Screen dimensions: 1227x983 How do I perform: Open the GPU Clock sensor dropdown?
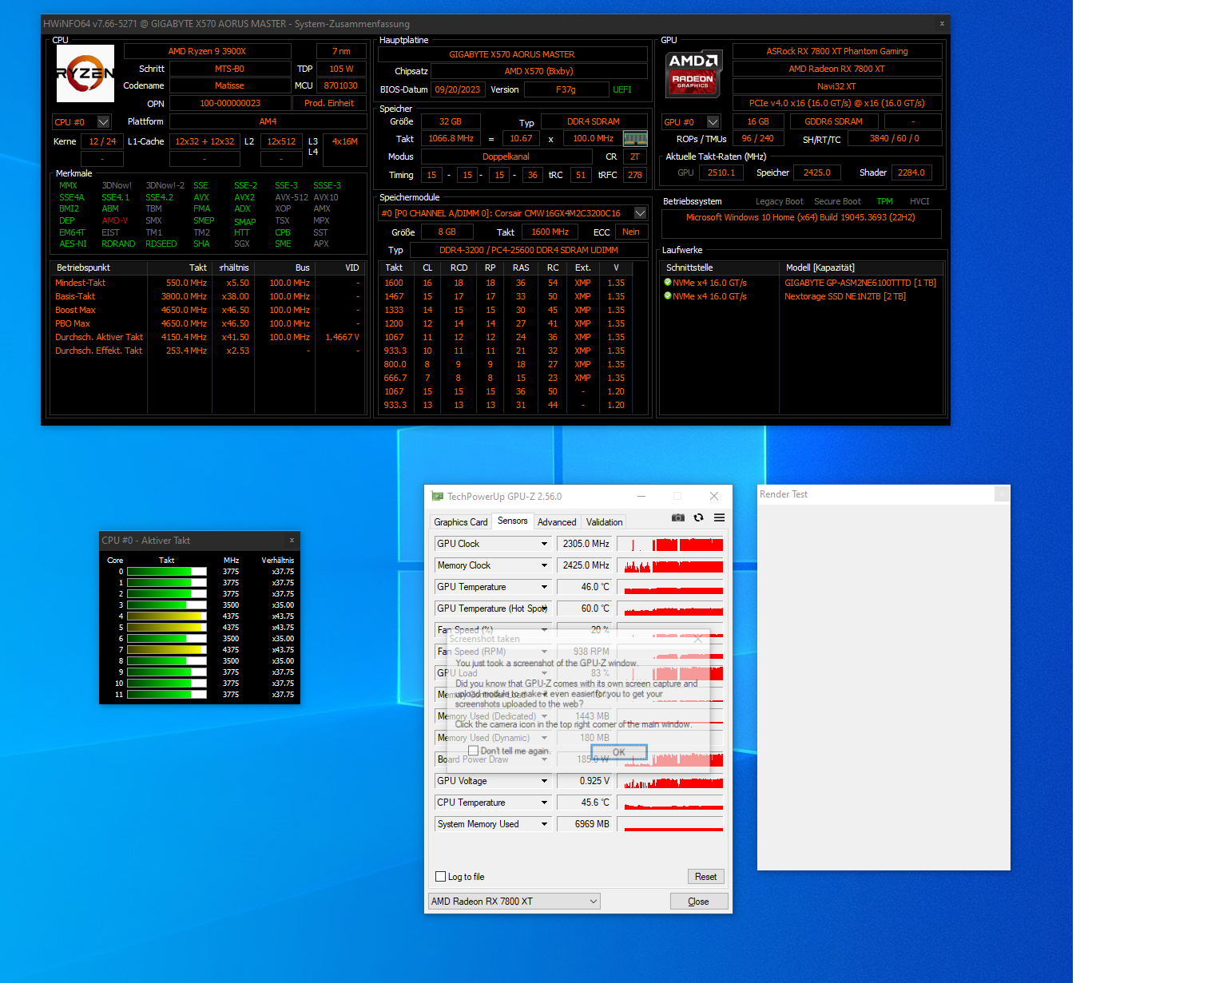[x=544, y=544]
